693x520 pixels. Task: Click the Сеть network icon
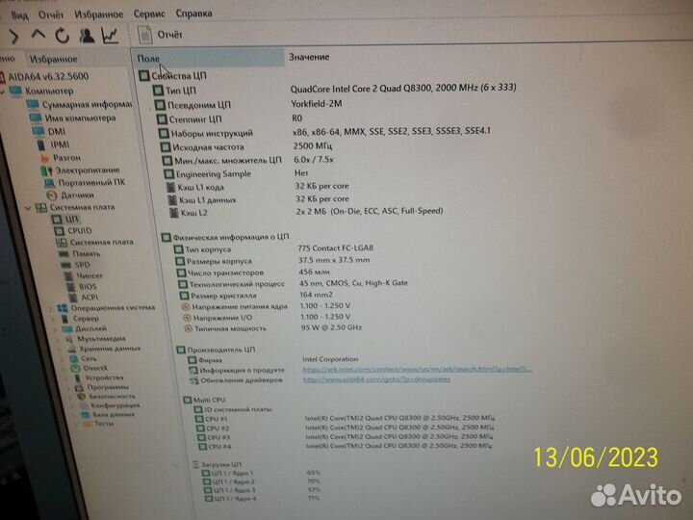tap(74, 358)
